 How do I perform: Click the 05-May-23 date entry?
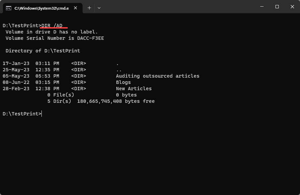coord(16,76)
